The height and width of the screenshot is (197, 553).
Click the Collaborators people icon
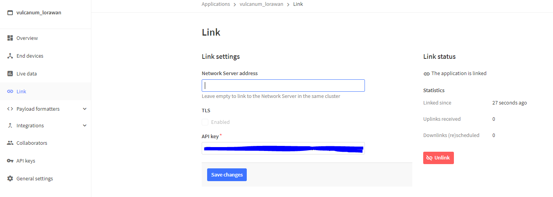[10, 143]
